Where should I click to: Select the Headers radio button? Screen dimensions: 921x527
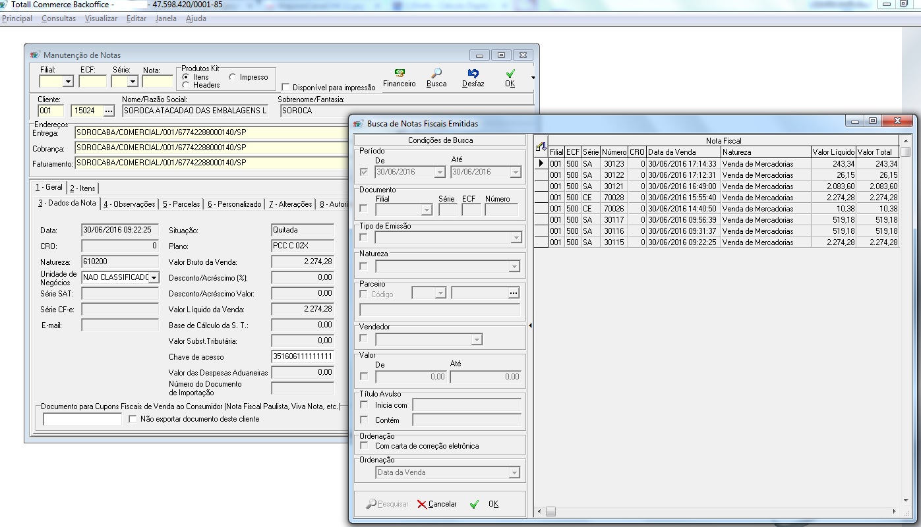186,85
